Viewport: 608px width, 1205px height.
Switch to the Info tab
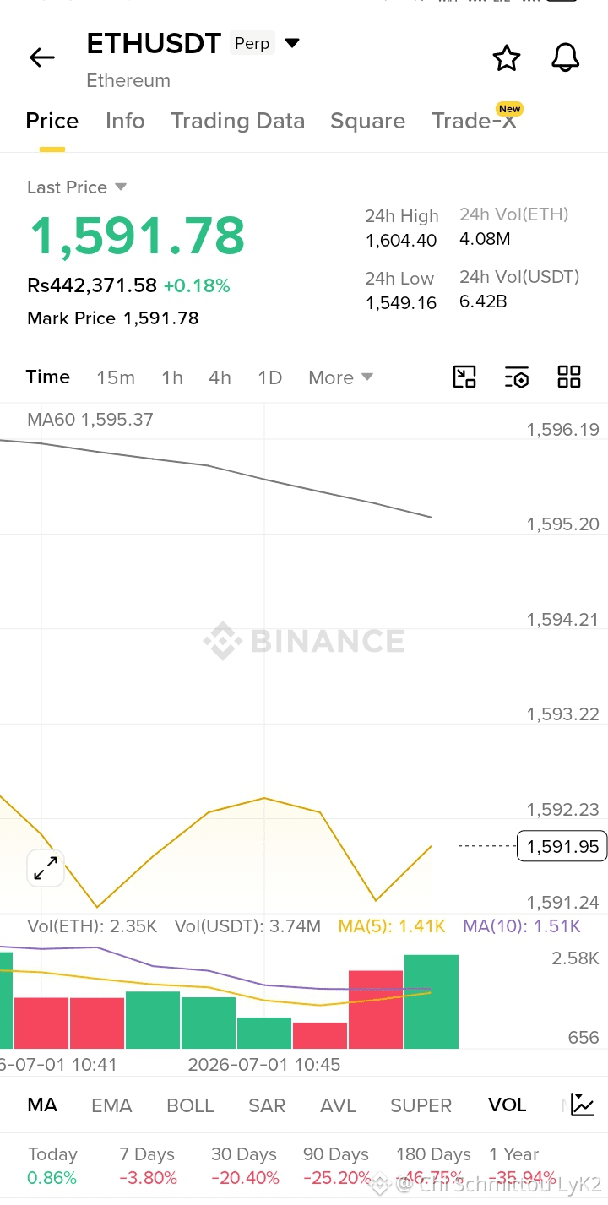[x=125, y=121]
